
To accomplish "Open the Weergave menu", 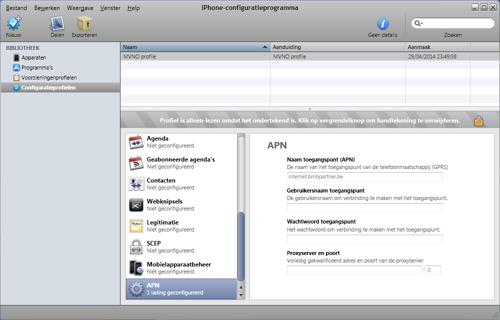I will 80,8.
